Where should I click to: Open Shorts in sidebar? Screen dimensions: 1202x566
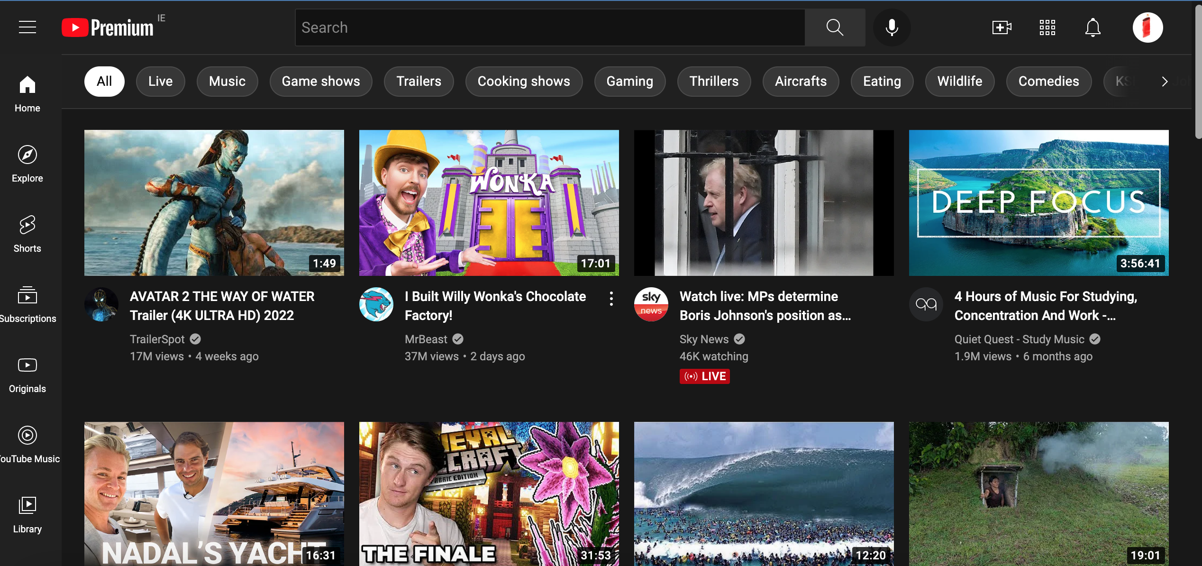point(27,234)
